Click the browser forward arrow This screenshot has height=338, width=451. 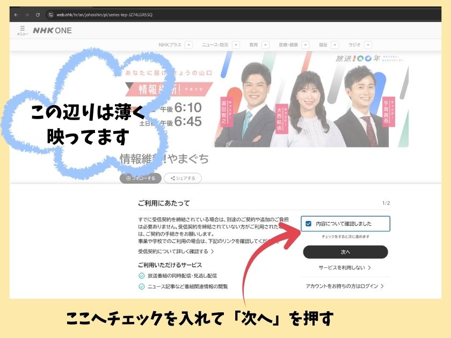(27, 14)
